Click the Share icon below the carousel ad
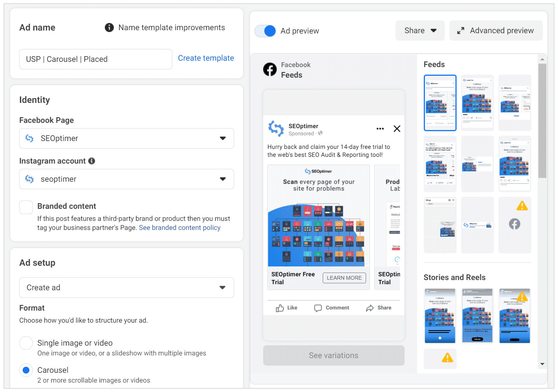This screenshot has width=558, height=392. 370,308
